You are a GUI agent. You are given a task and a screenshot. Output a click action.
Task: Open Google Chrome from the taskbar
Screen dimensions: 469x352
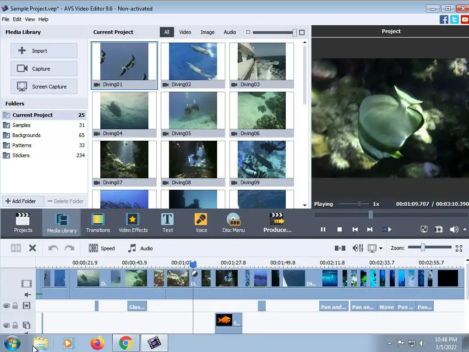125,343
